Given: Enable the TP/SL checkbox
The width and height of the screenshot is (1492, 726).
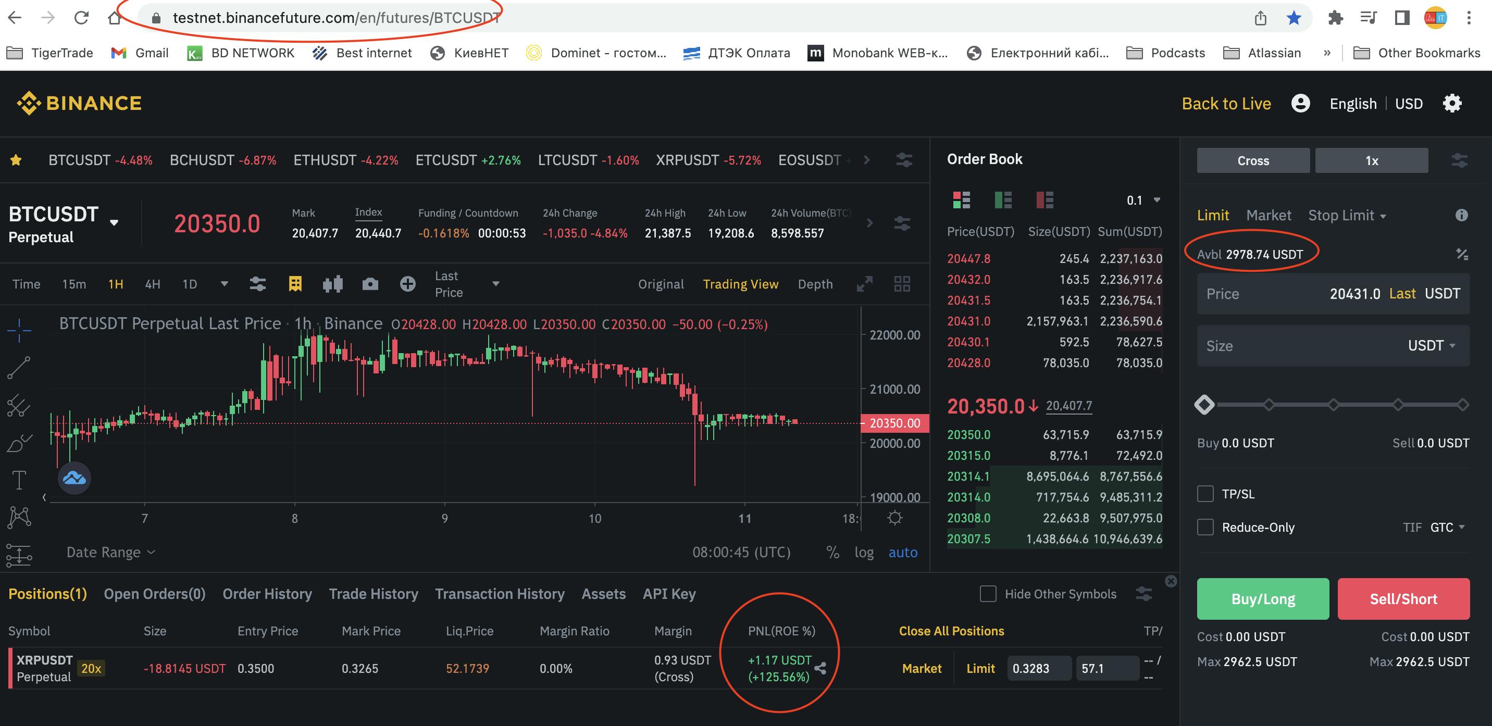Looking at the screenshot, I should pos(1205,494).
